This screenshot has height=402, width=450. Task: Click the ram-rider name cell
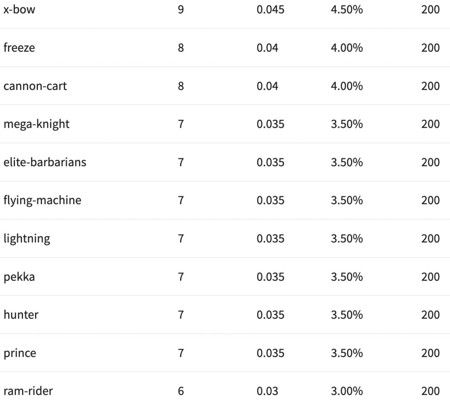[x=28, y=391]
